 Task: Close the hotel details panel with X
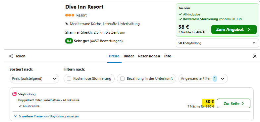pos(255,56)
